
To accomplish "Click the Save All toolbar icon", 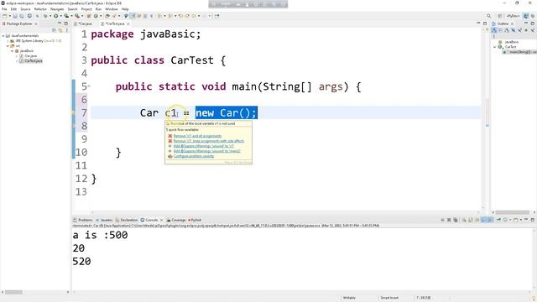I will 22,16.
